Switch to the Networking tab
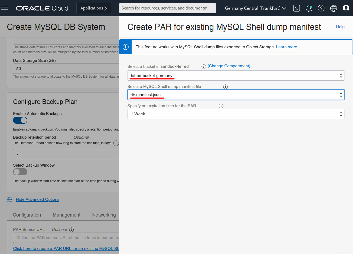355x254 pixels. [x=104, y=215]
